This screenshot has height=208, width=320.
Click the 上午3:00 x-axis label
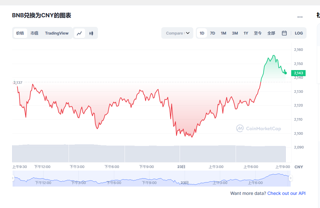pos(216,167)
